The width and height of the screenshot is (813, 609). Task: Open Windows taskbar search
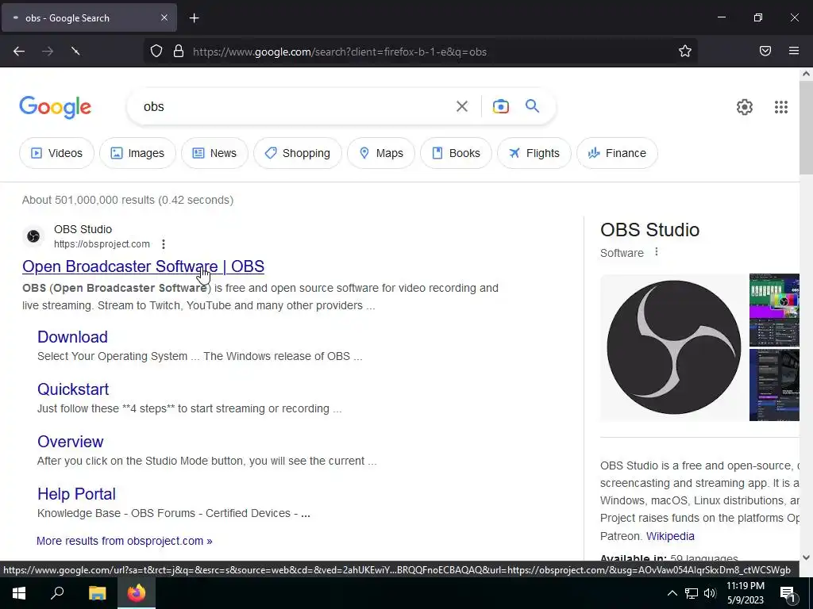click(x=57, y=593)
